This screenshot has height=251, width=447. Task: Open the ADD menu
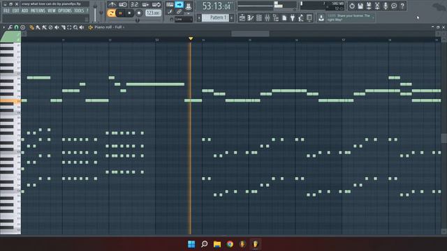pos(25,11)
